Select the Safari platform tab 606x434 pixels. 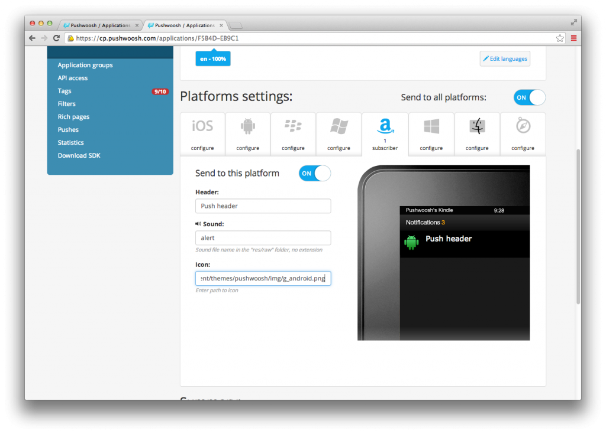[523, 134]
